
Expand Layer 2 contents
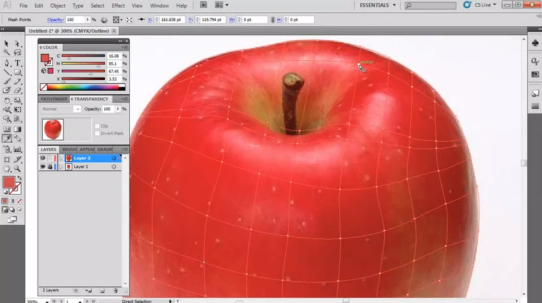pyautogui.click(x=61, y=158)
